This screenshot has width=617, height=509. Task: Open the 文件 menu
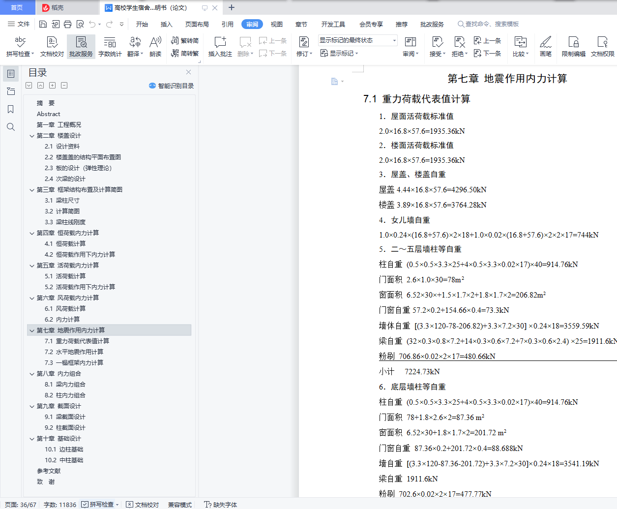pyautogui.click(x=19, y=24)
